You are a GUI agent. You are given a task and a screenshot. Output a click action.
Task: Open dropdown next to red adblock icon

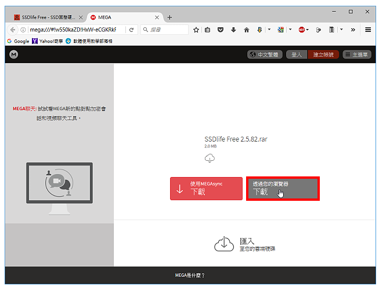pos(308,30)
